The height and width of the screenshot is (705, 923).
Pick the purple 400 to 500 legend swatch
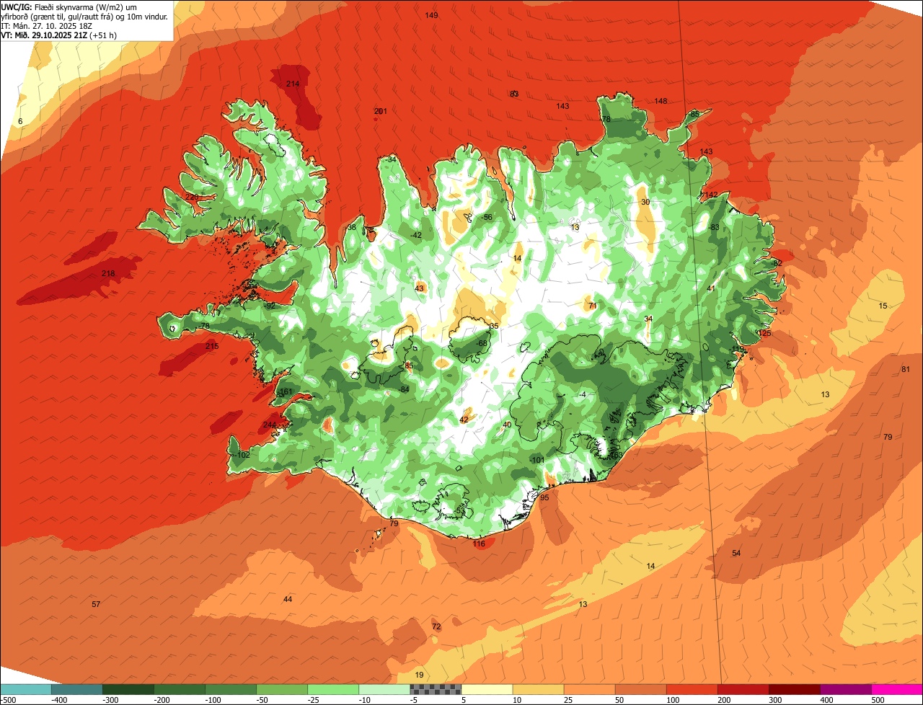click(x=846, y=689)
